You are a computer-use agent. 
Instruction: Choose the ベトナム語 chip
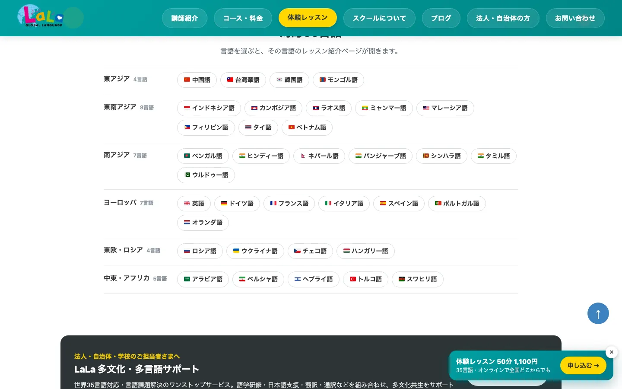(x=307, y=128)
